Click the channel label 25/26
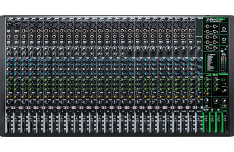This screenshot has height=152, width=234. click(x=184, y=111)
